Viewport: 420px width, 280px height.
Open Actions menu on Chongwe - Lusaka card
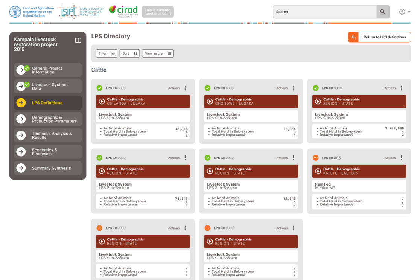(294, 88)
